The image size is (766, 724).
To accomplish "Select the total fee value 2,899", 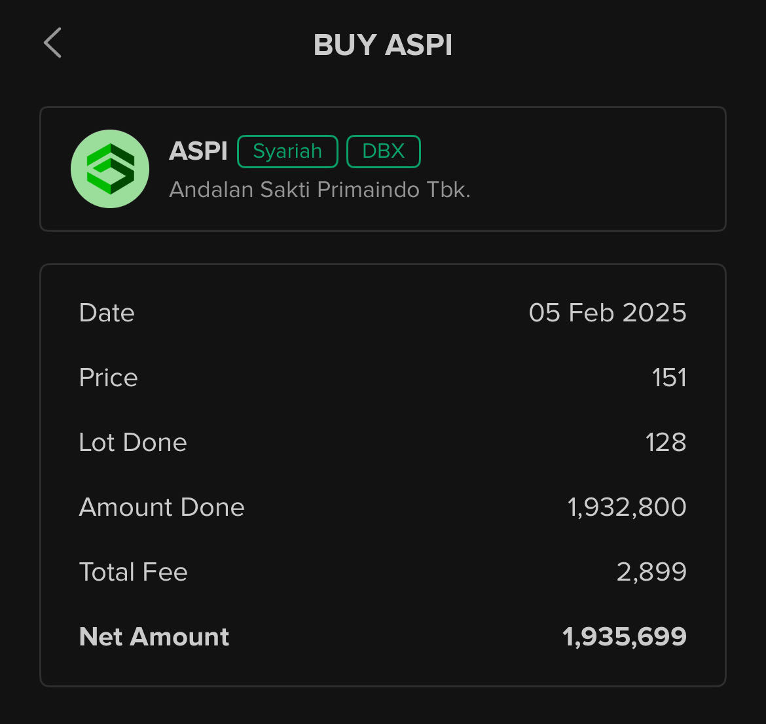I will pos(651,572).
